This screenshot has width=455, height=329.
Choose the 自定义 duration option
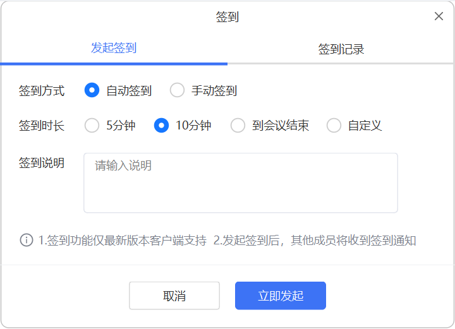[x=334, y=126]
